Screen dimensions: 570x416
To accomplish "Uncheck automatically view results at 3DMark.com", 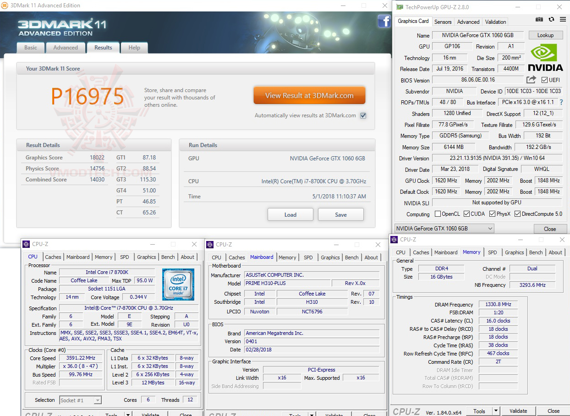I will pyautogui.click(x=363, y=115).
